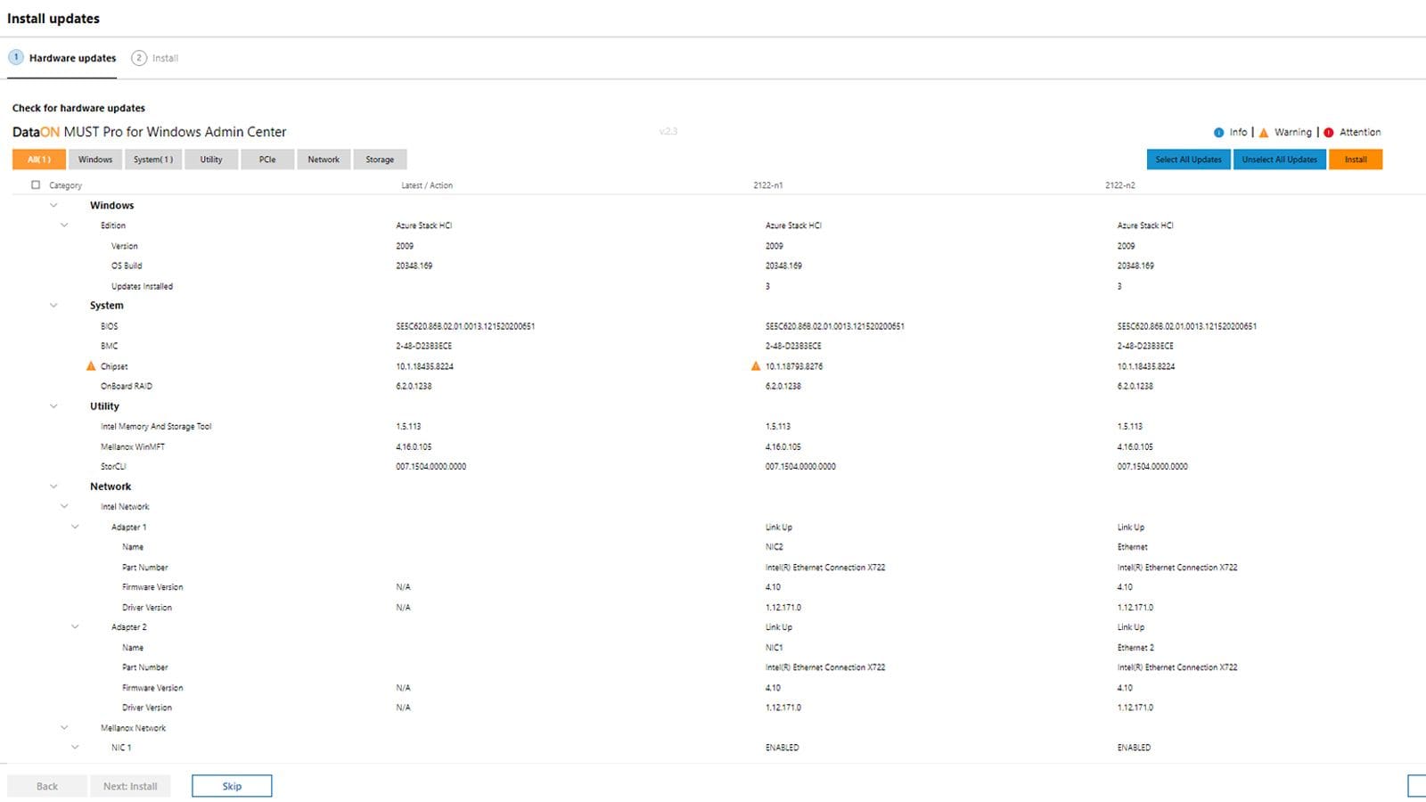
Task: Collapse the Network section
Action: [53, 487]
